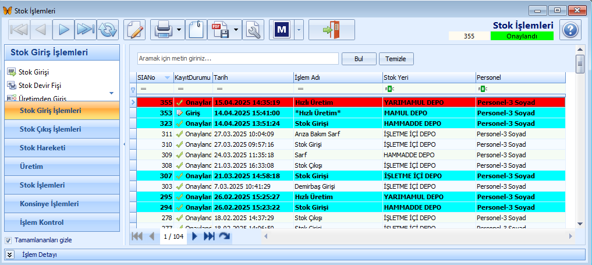592x265 pixels.
Task: Click the previous record toolbar arrow
Action: coord(41,30)
